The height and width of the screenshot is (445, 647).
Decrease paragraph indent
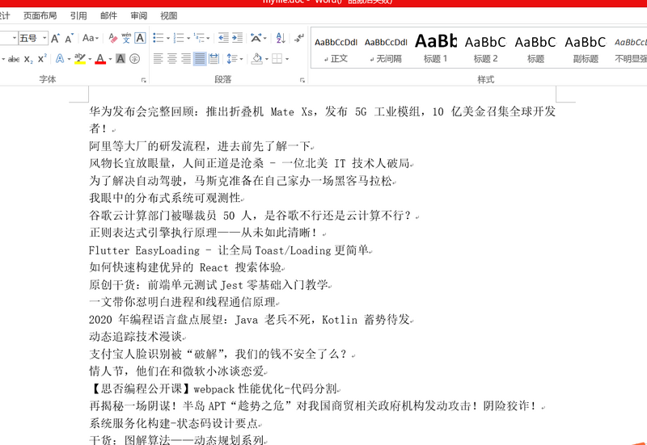[223, 38]
